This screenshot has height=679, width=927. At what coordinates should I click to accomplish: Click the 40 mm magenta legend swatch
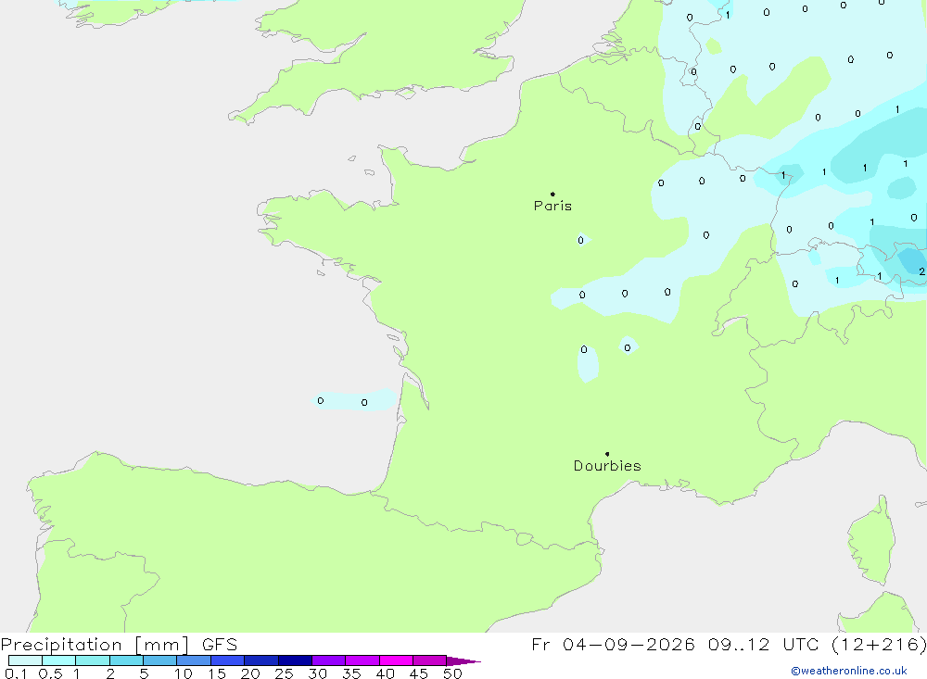[396, 660]
